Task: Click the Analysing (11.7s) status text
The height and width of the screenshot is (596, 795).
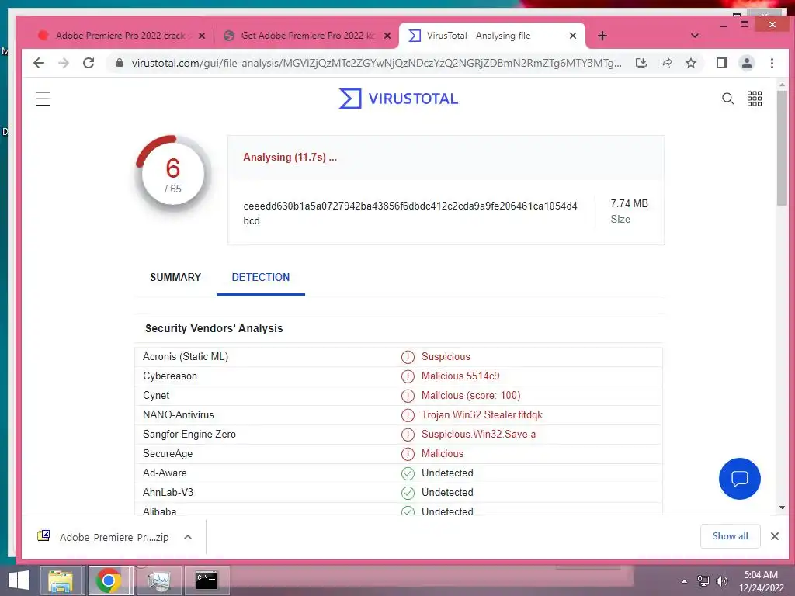Action: point(290,157)
